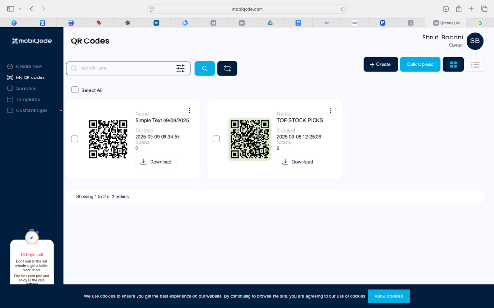Viewport: 494px width, 308px height.
Task: Show the Safari tab overview
Action: tap(484, 9)
